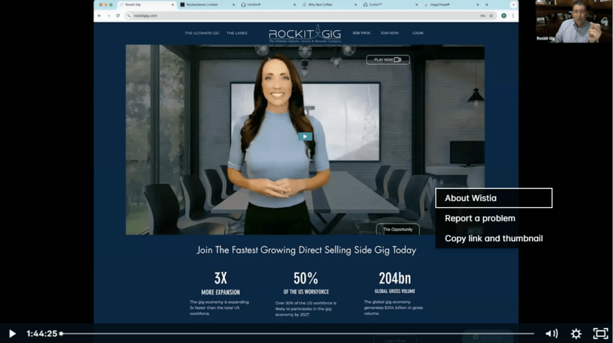
Task: Close the NucleoGenex Limited tab
Action: [234, 5]
